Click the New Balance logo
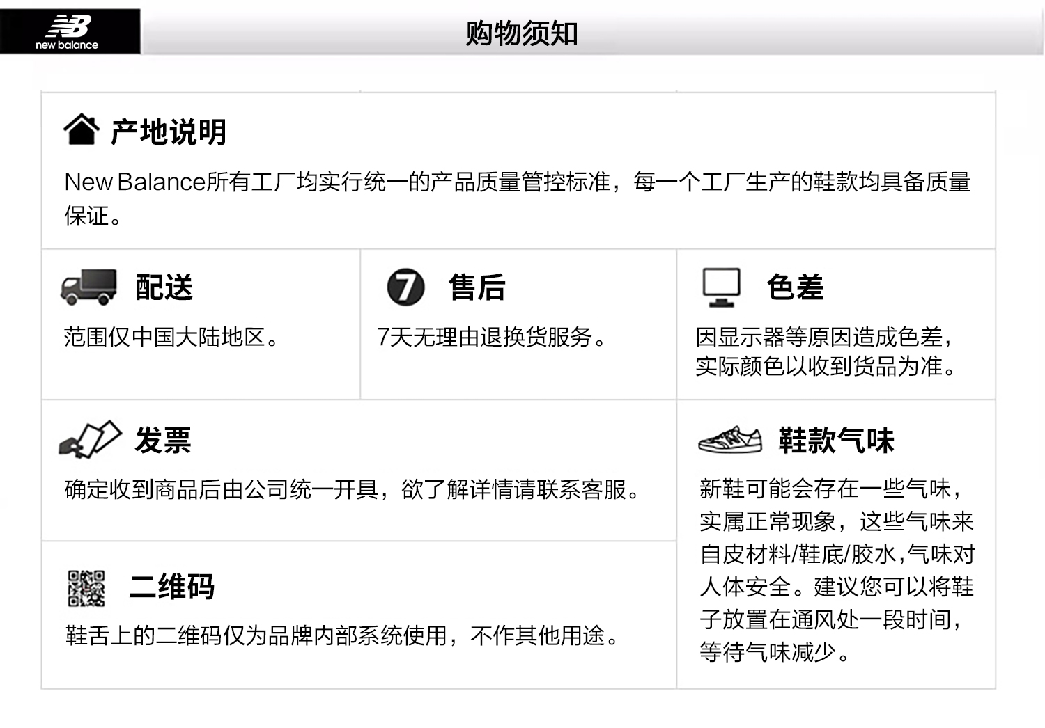This screenshot has width=1045, height=728. click(70, 31)
